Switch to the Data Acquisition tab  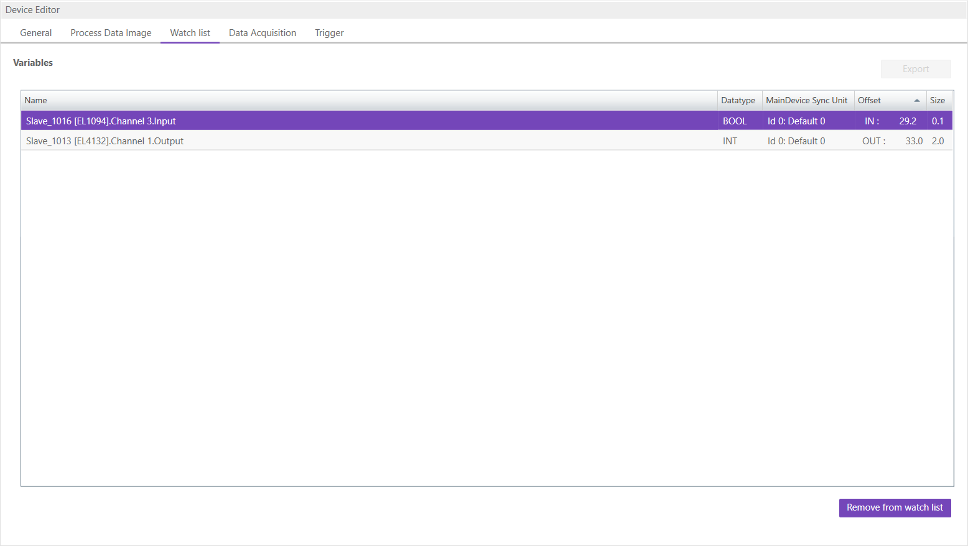pos(262,32)
